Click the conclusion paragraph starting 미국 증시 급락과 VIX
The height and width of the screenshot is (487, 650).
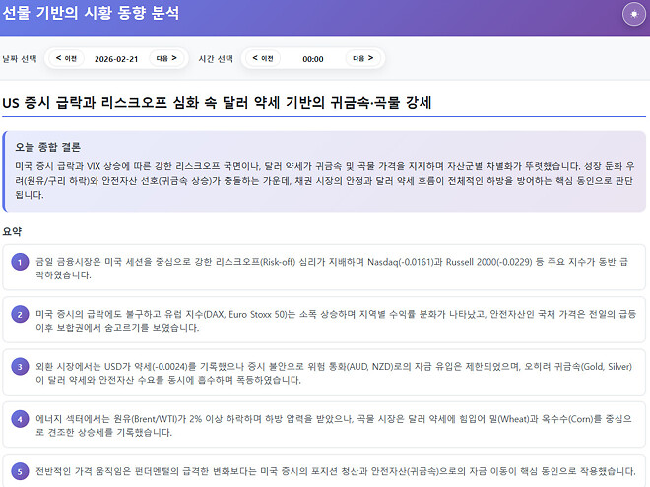(x=325, y=181)
